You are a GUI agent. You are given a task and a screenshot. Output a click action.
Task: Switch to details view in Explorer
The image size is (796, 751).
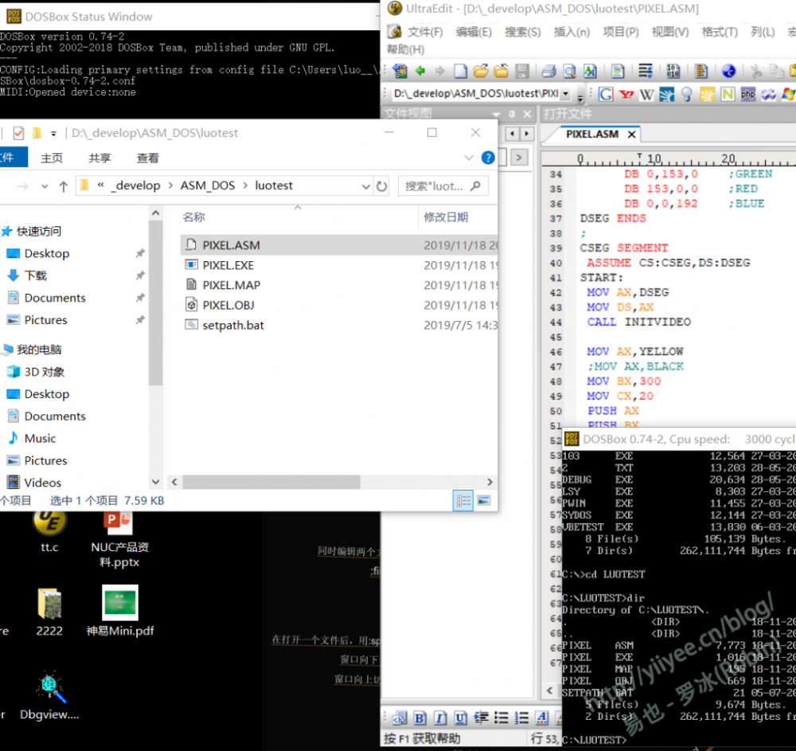462,501
